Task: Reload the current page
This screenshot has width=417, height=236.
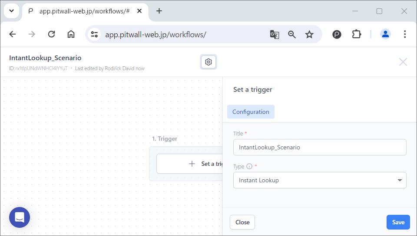Action: point(51,34)
